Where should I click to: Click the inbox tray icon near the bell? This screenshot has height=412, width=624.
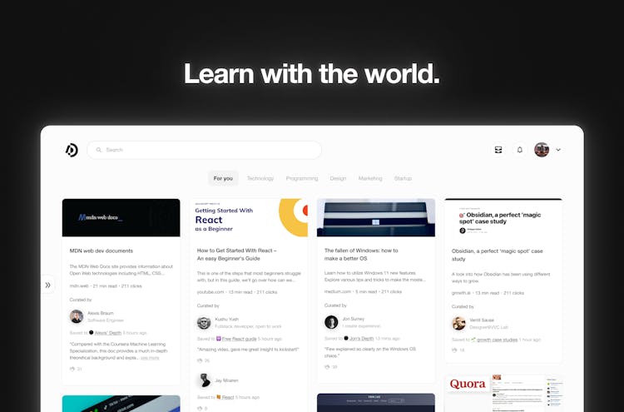click(498, 150)
